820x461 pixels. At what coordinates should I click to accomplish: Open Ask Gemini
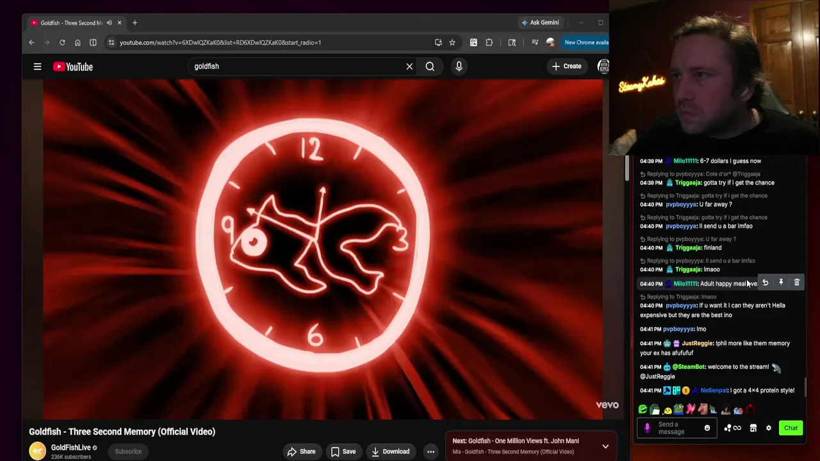540,22
